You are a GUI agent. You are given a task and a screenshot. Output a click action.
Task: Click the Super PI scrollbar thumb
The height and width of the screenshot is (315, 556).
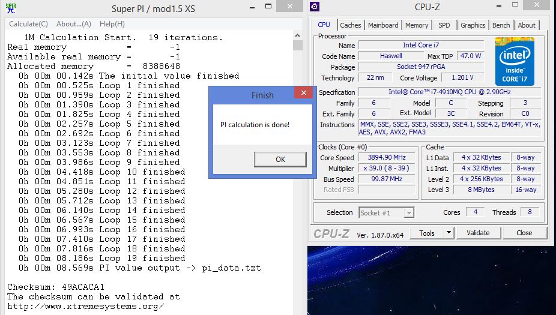(x=297, y=46)
